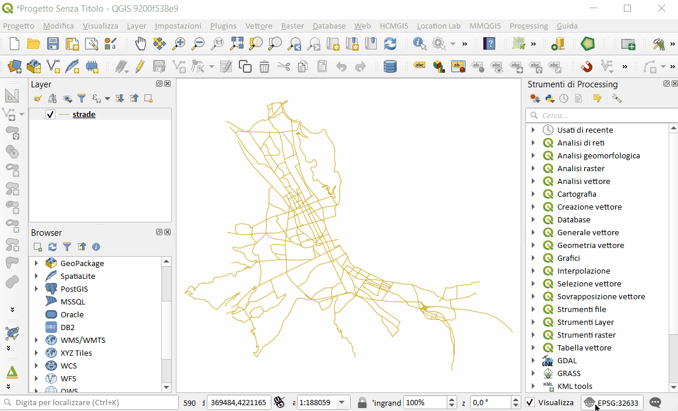Toggle visibility of the strade layer
This screenshot has height=411, width=678.
click(x=50, y=115)
